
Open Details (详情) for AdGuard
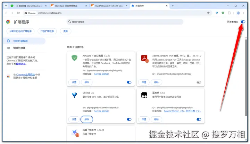74,82
